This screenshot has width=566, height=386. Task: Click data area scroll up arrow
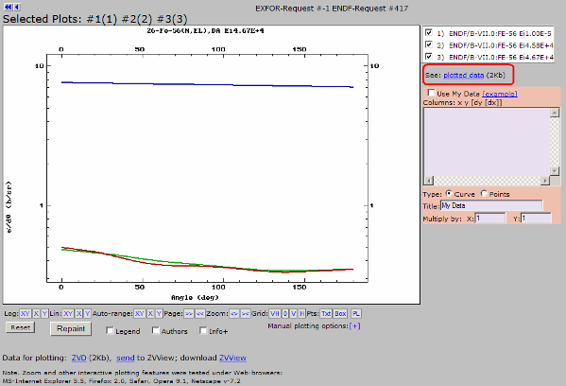pyautogui.click(x=555, y=113)
